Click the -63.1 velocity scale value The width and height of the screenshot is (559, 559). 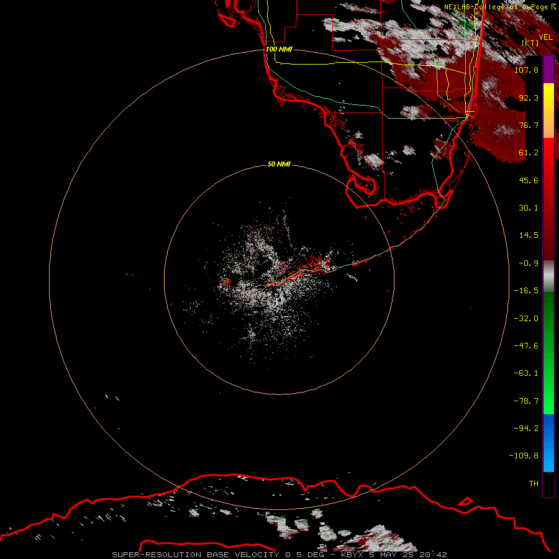coord(526,373)
